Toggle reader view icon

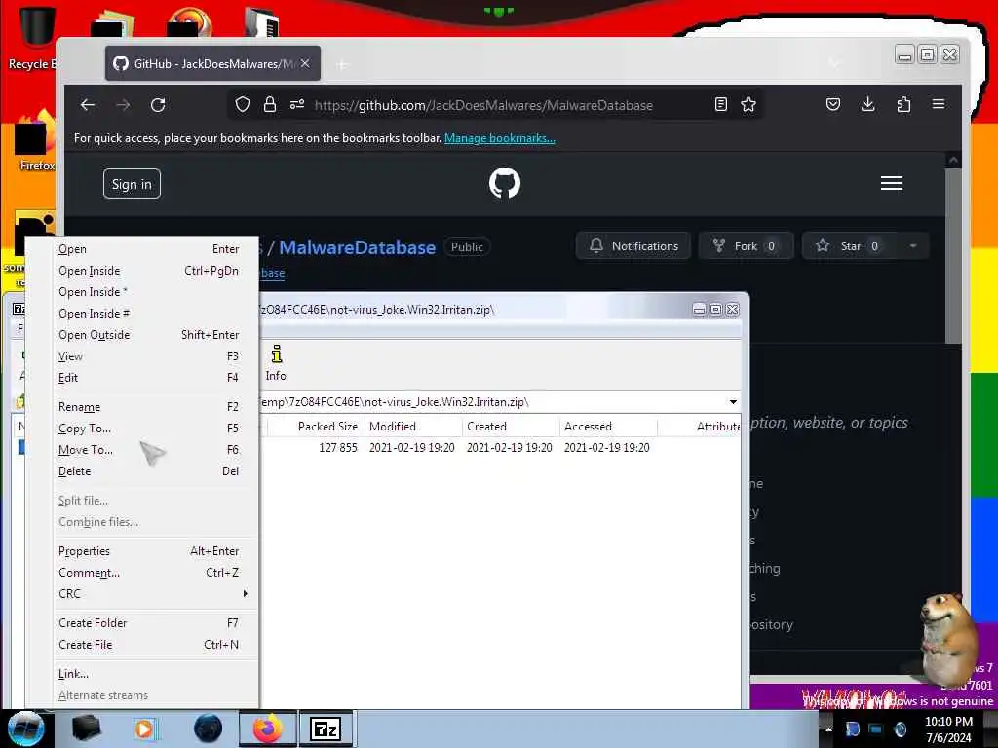[x=720, y=104]
